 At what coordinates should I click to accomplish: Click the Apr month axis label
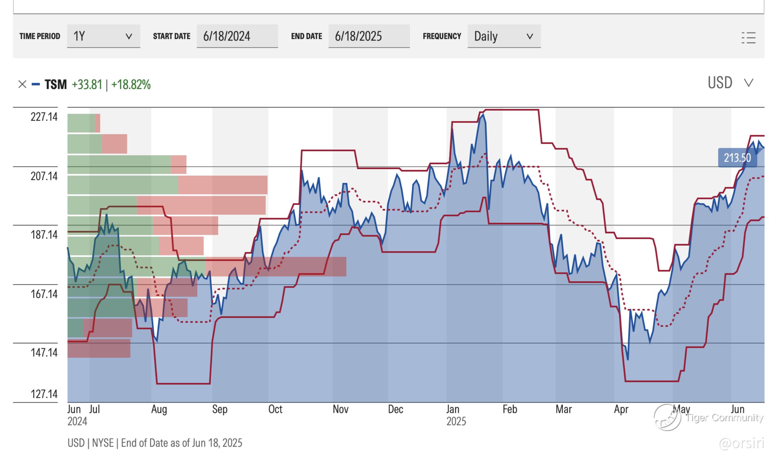[621, 409]
